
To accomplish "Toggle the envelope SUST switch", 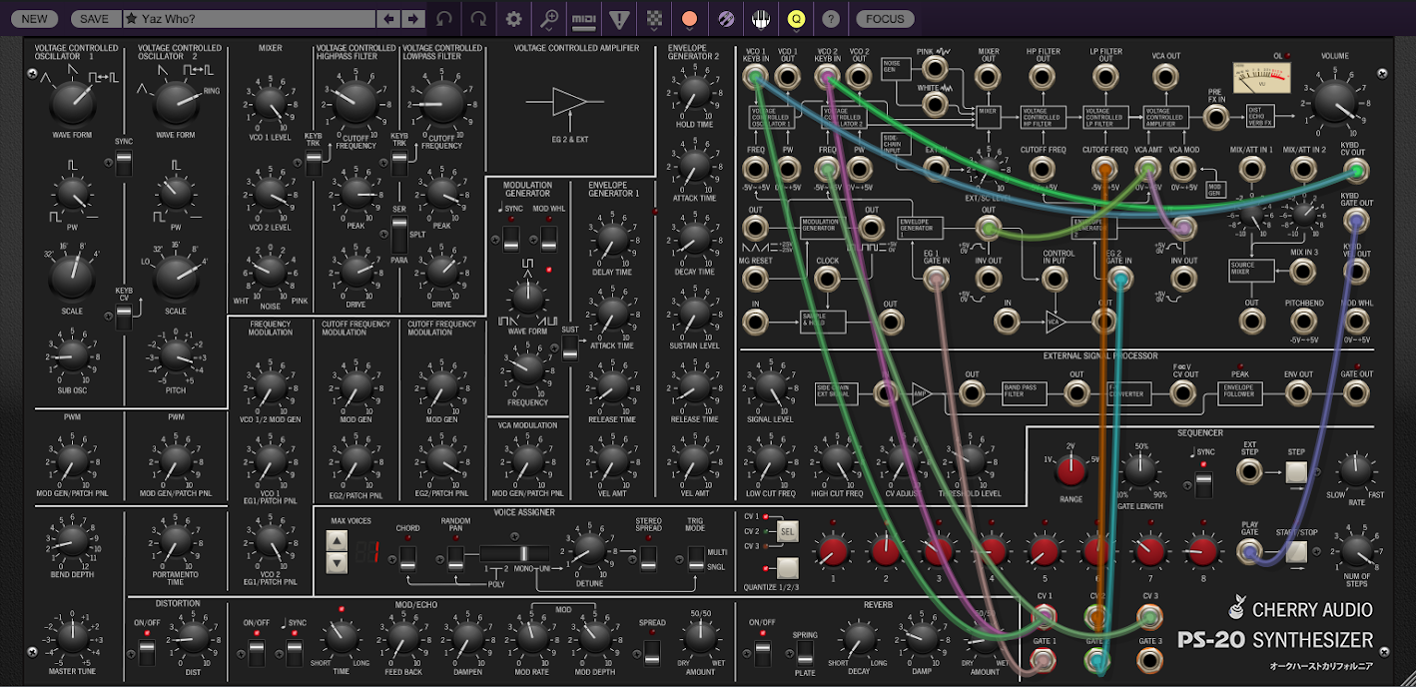I will pos(569,347).
